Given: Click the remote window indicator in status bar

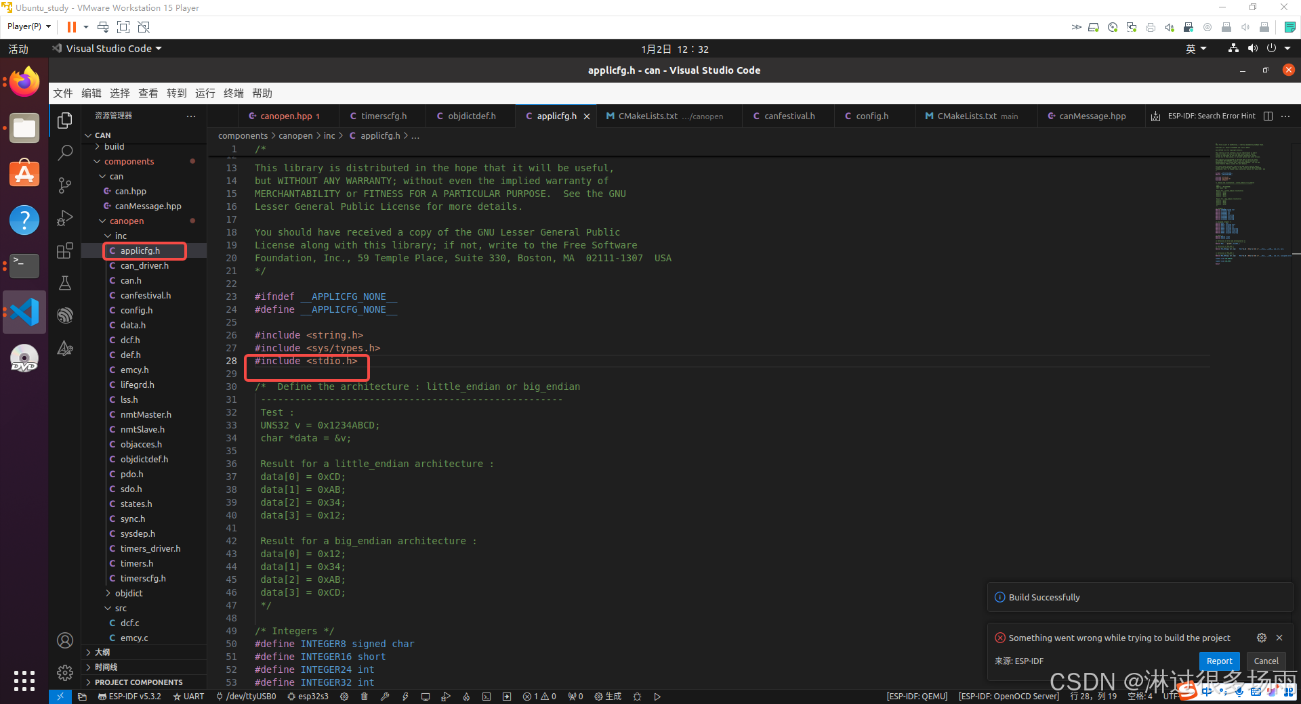Looking at the screenshot, I should point(60,697).
